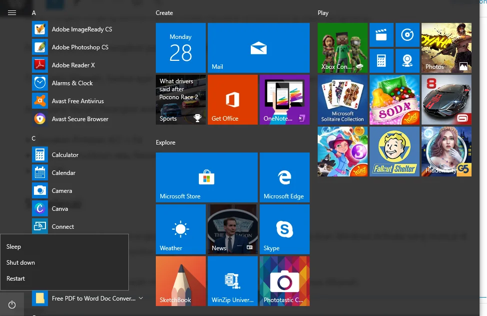
Task: Open the Calendar app in list
Action: pyautogui.click(x=87, y=173)
